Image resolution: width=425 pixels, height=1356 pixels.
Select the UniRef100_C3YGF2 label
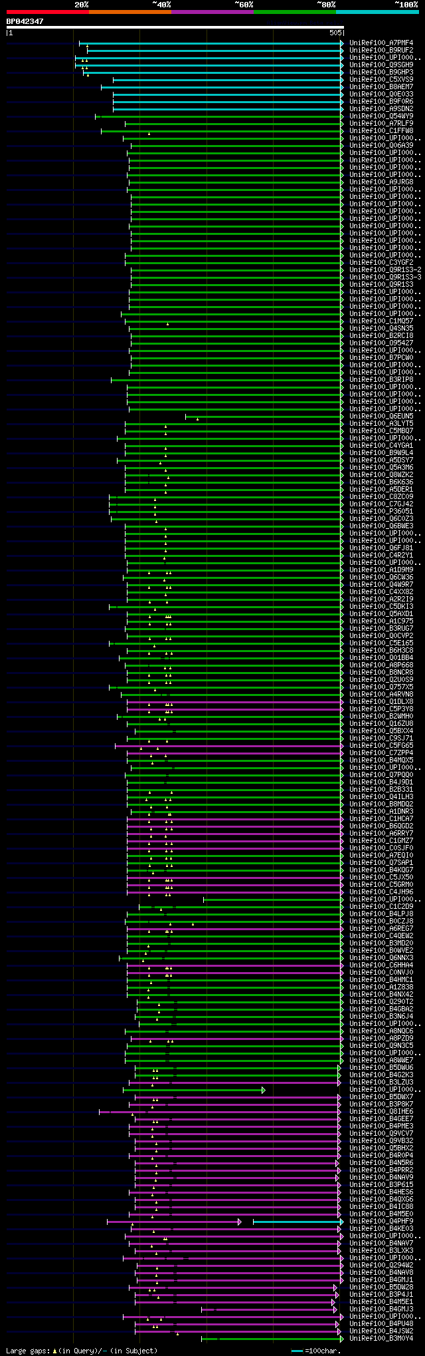pos(381,263)
